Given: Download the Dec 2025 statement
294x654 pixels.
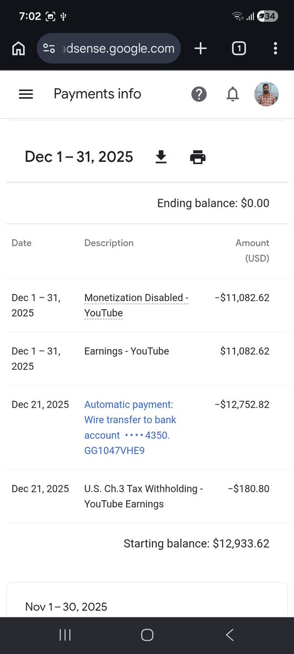Looking at the screenshot, I should [x=161, y=157].
